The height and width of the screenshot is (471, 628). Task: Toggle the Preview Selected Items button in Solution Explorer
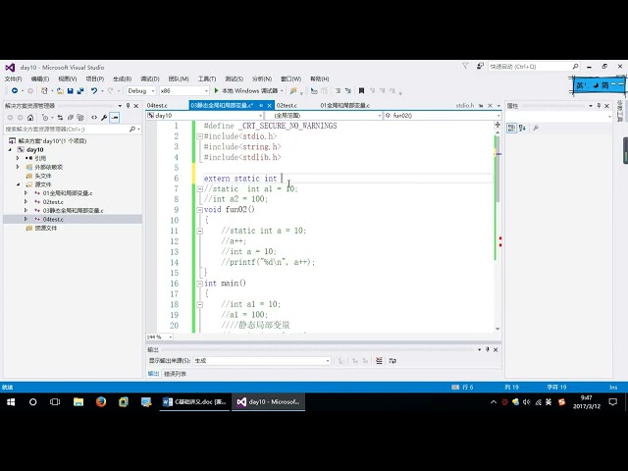pos(115,118)
